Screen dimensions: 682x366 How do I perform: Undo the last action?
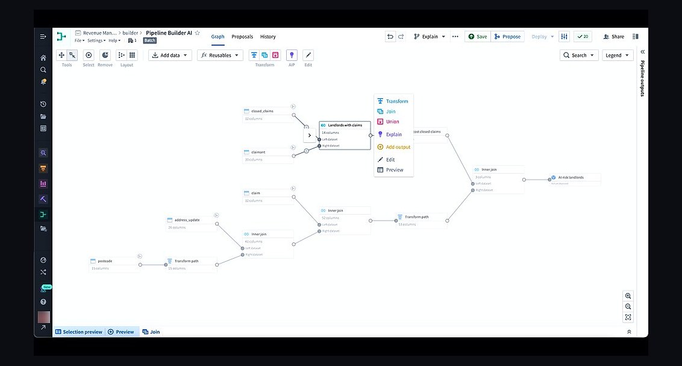coord(390,37)
